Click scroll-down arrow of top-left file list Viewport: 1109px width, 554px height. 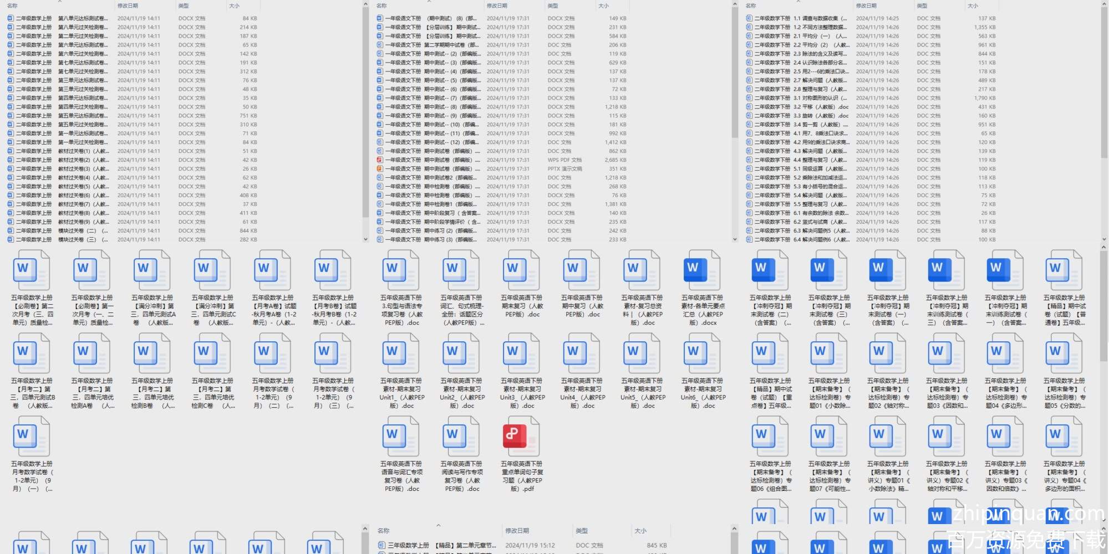(365, 239)
